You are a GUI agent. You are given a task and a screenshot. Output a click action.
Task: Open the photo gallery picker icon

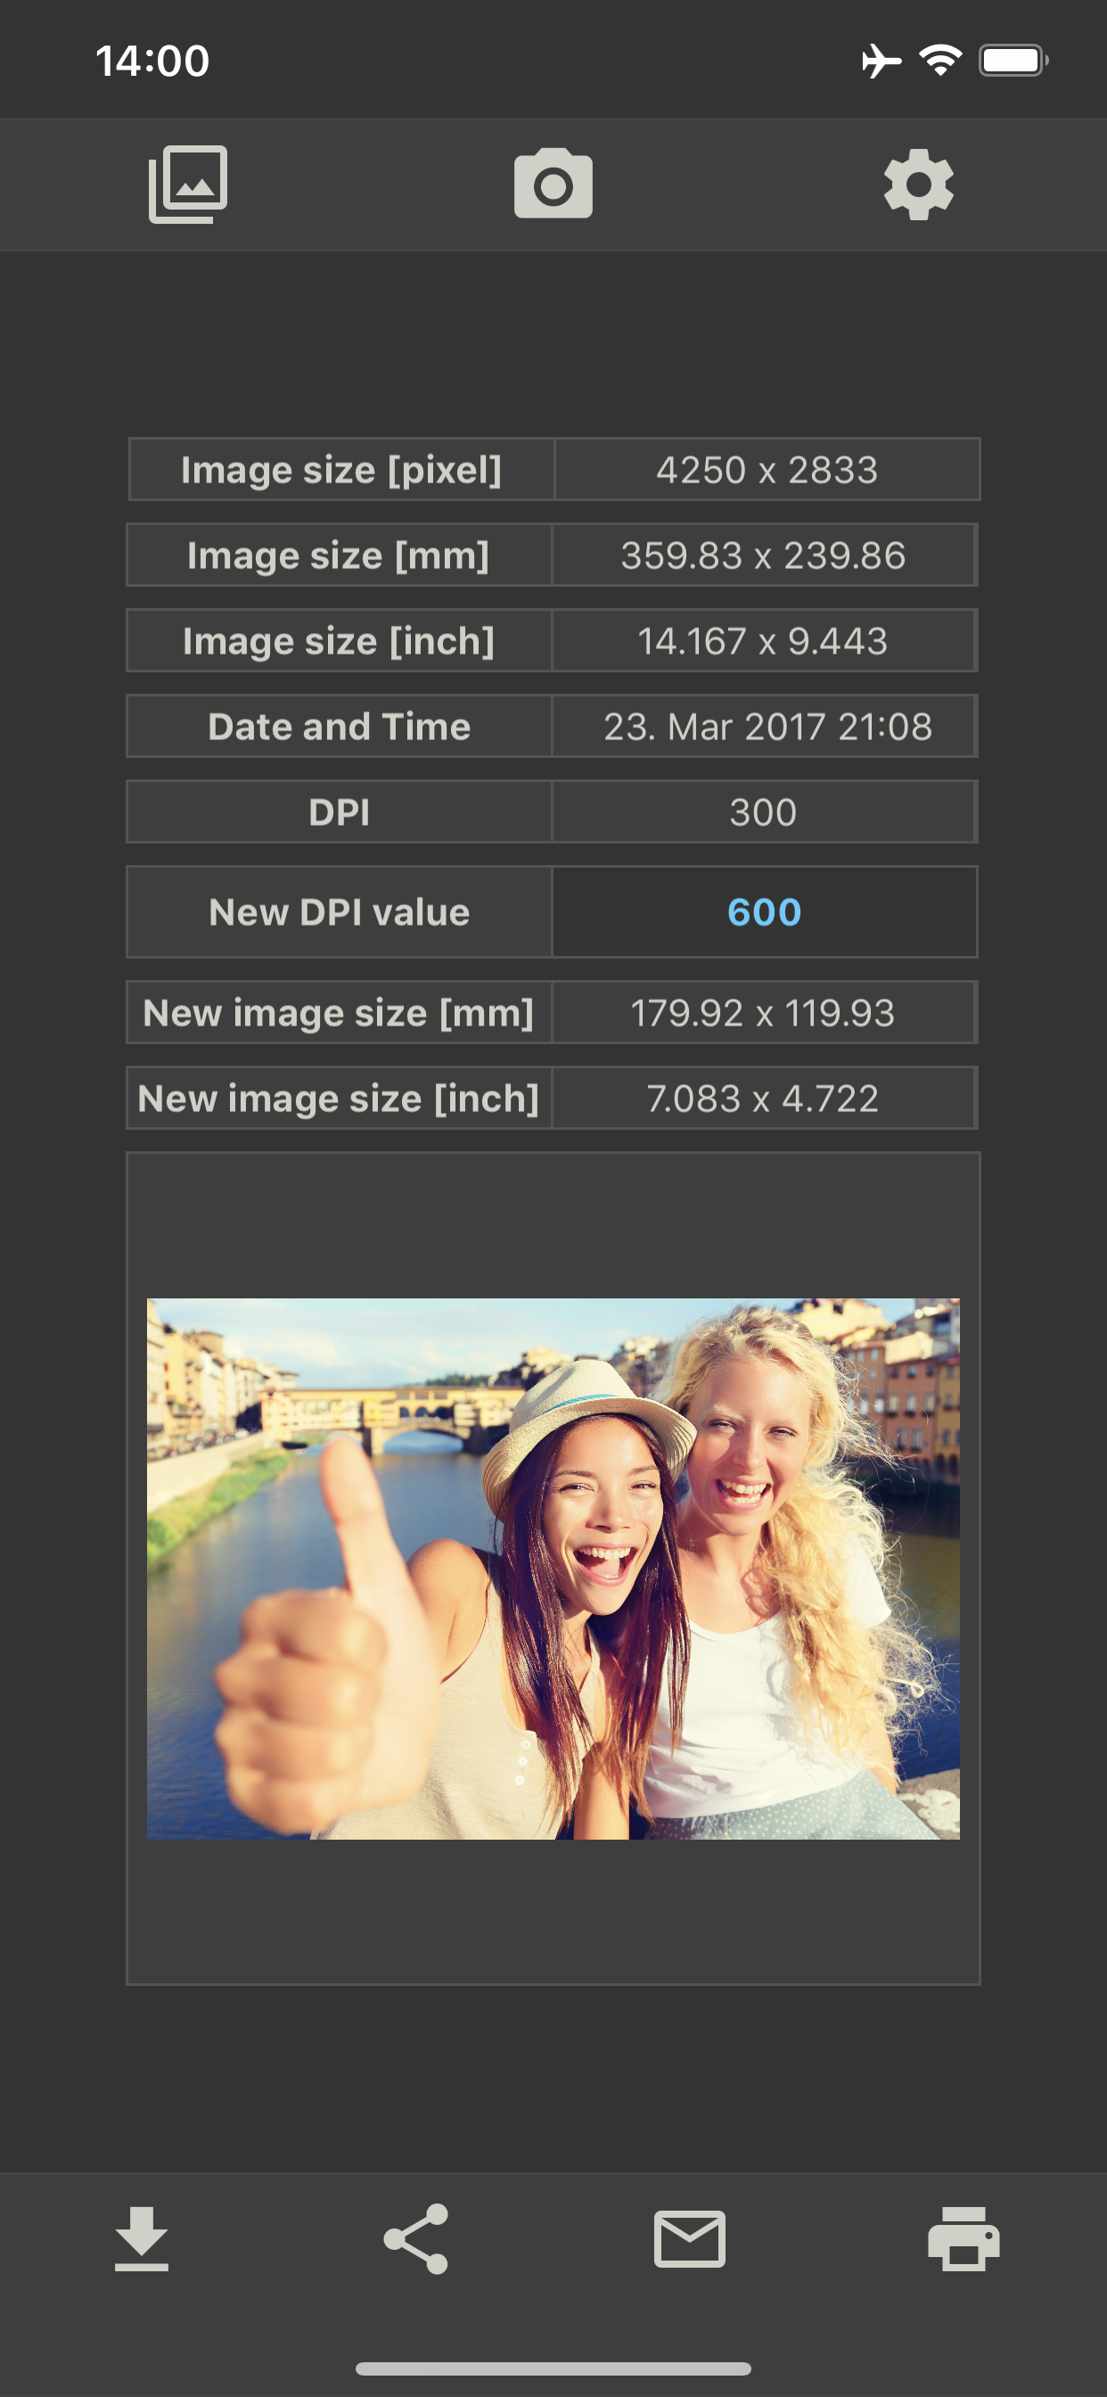(x=188, y=185)
